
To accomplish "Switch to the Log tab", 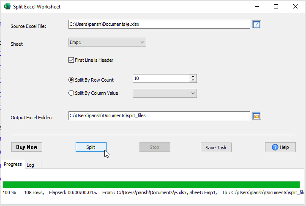I will pos(30,165).
